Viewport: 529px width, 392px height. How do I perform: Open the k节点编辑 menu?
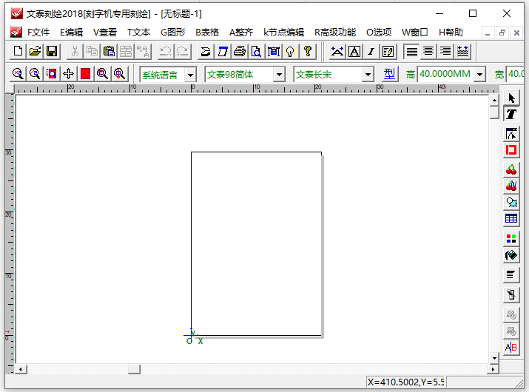283,33
